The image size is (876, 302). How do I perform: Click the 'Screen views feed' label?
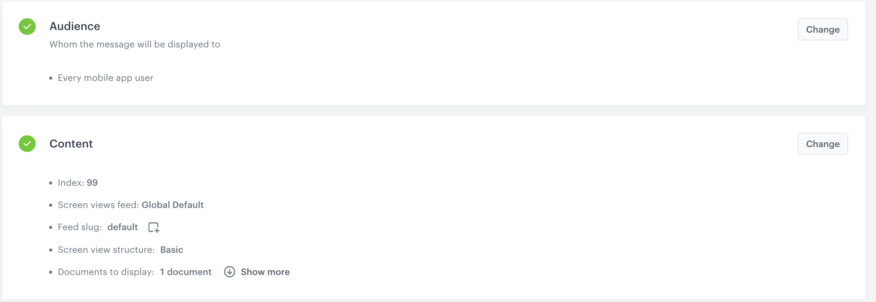tap(98, 205)
